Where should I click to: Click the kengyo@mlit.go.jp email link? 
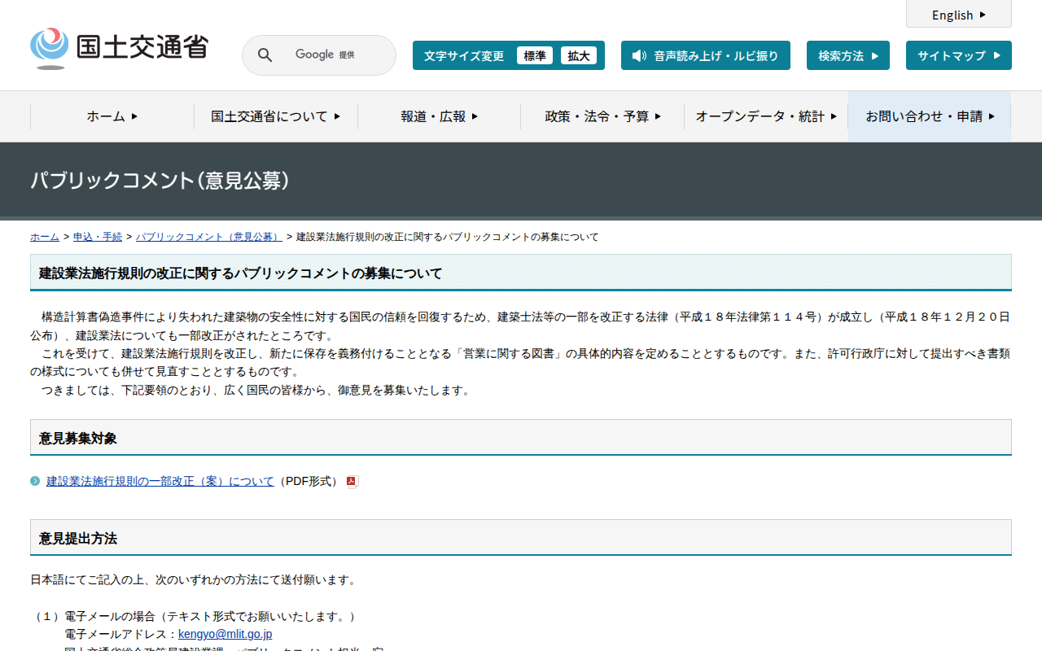[x=225, y=634]
